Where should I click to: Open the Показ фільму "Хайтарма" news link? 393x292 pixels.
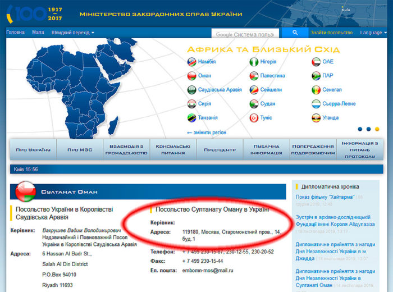[326, 197]
